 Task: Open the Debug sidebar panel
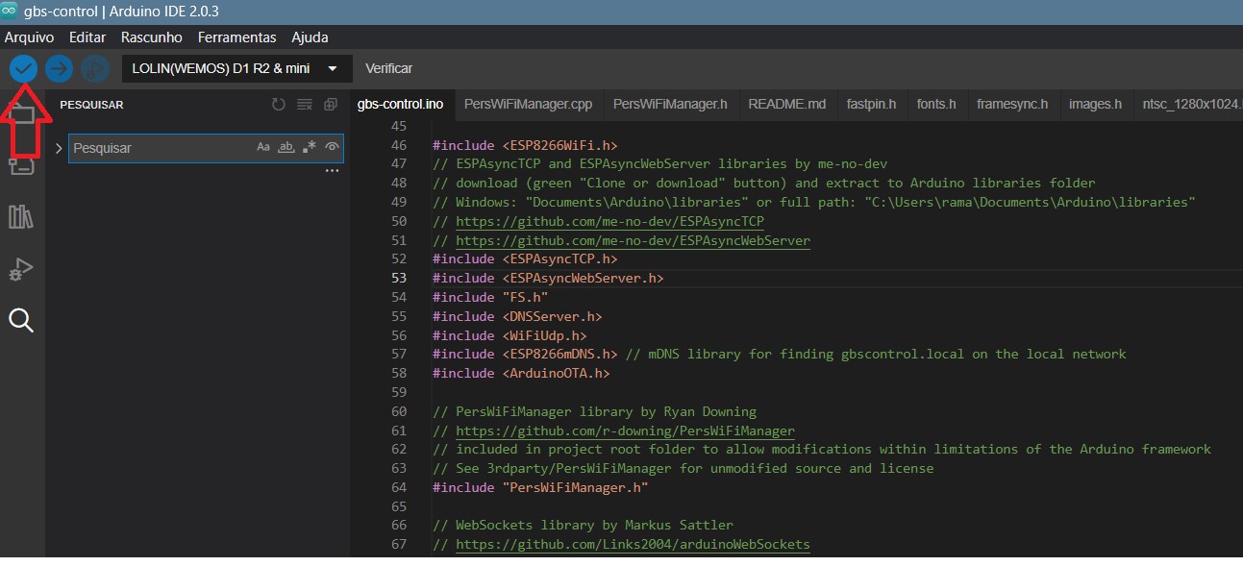[21, 269]
